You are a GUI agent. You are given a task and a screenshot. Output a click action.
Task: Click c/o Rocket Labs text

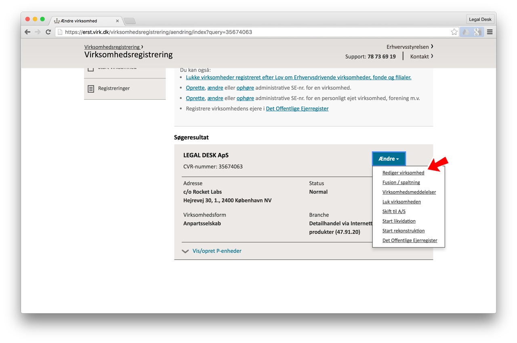(x=202, y=191)
